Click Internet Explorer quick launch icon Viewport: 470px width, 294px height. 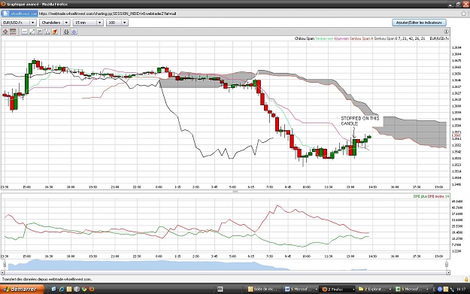(62, 289)
